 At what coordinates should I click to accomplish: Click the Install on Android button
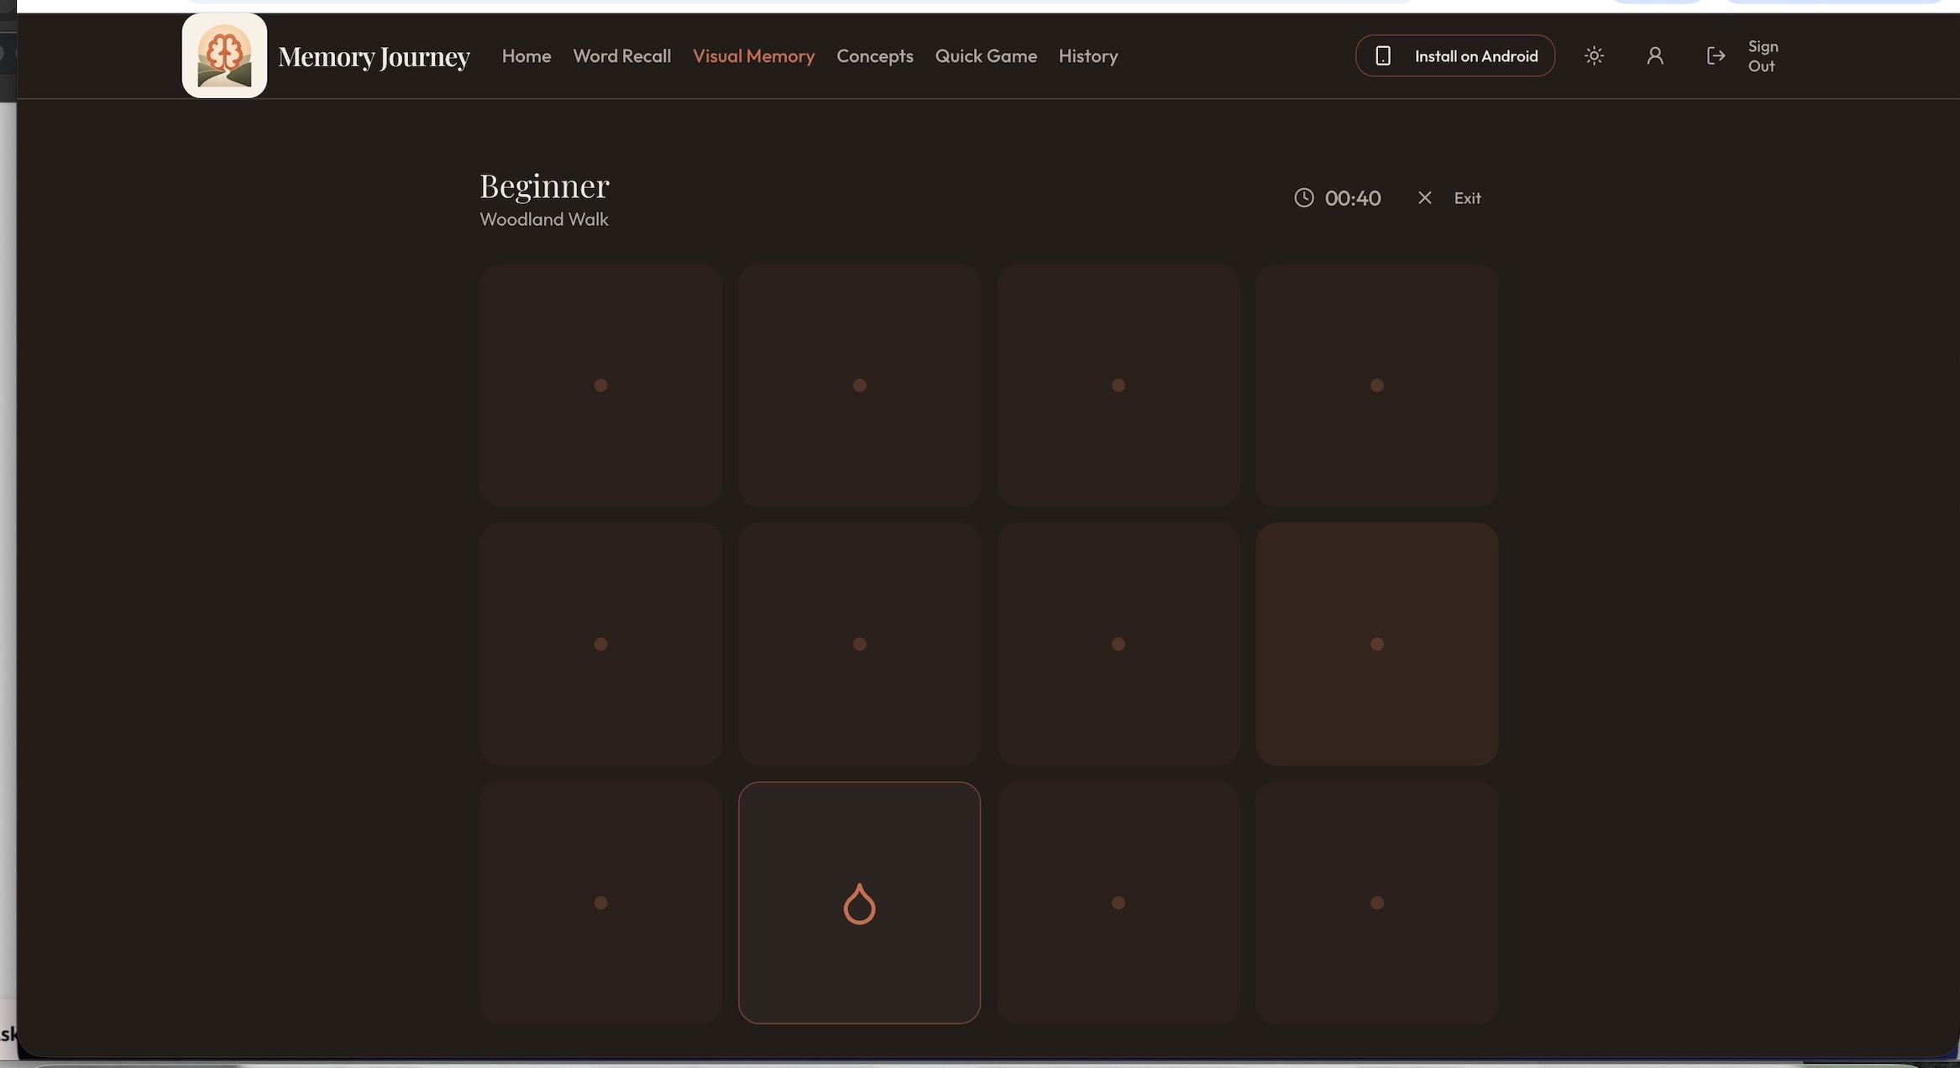point(1454,55)
